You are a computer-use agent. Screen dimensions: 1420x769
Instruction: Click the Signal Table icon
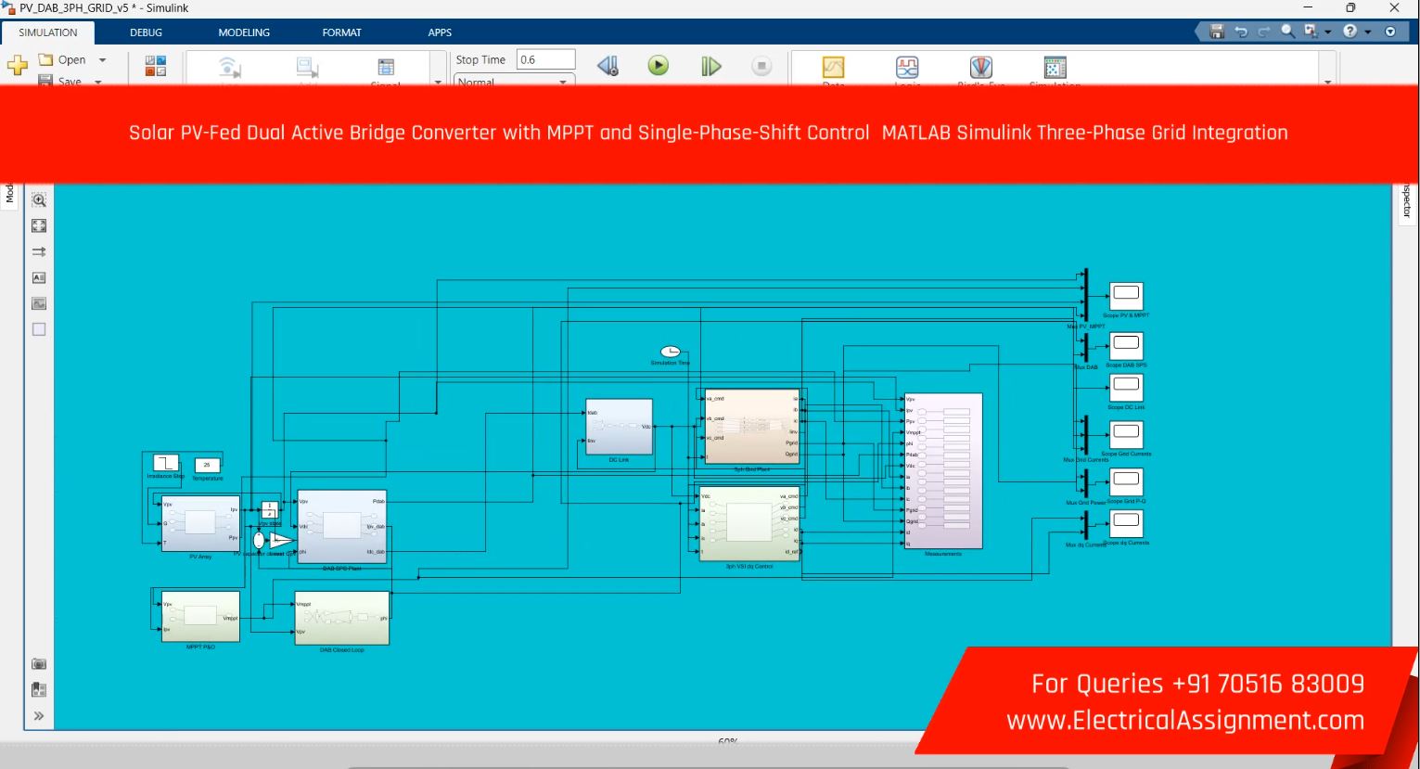386,67
